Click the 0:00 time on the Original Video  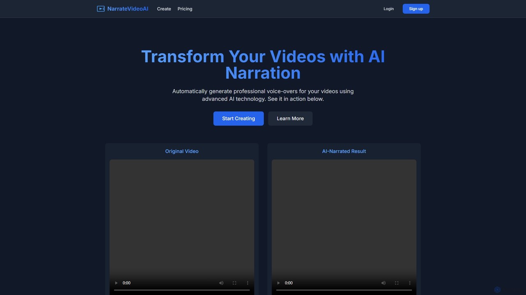tap(127, 283)
